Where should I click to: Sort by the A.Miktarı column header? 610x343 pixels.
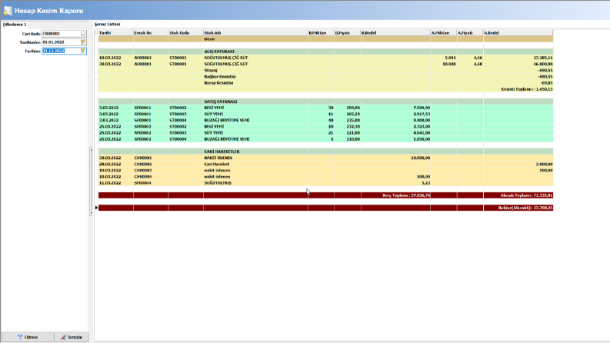(444, 32)
